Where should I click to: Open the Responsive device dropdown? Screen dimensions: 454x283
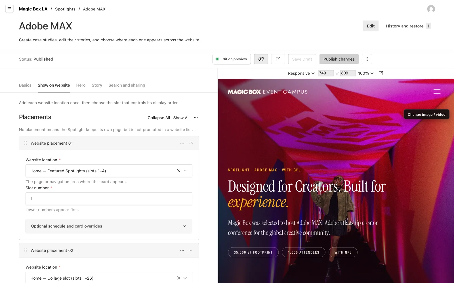pyautogui.click(x=301, y=73)
